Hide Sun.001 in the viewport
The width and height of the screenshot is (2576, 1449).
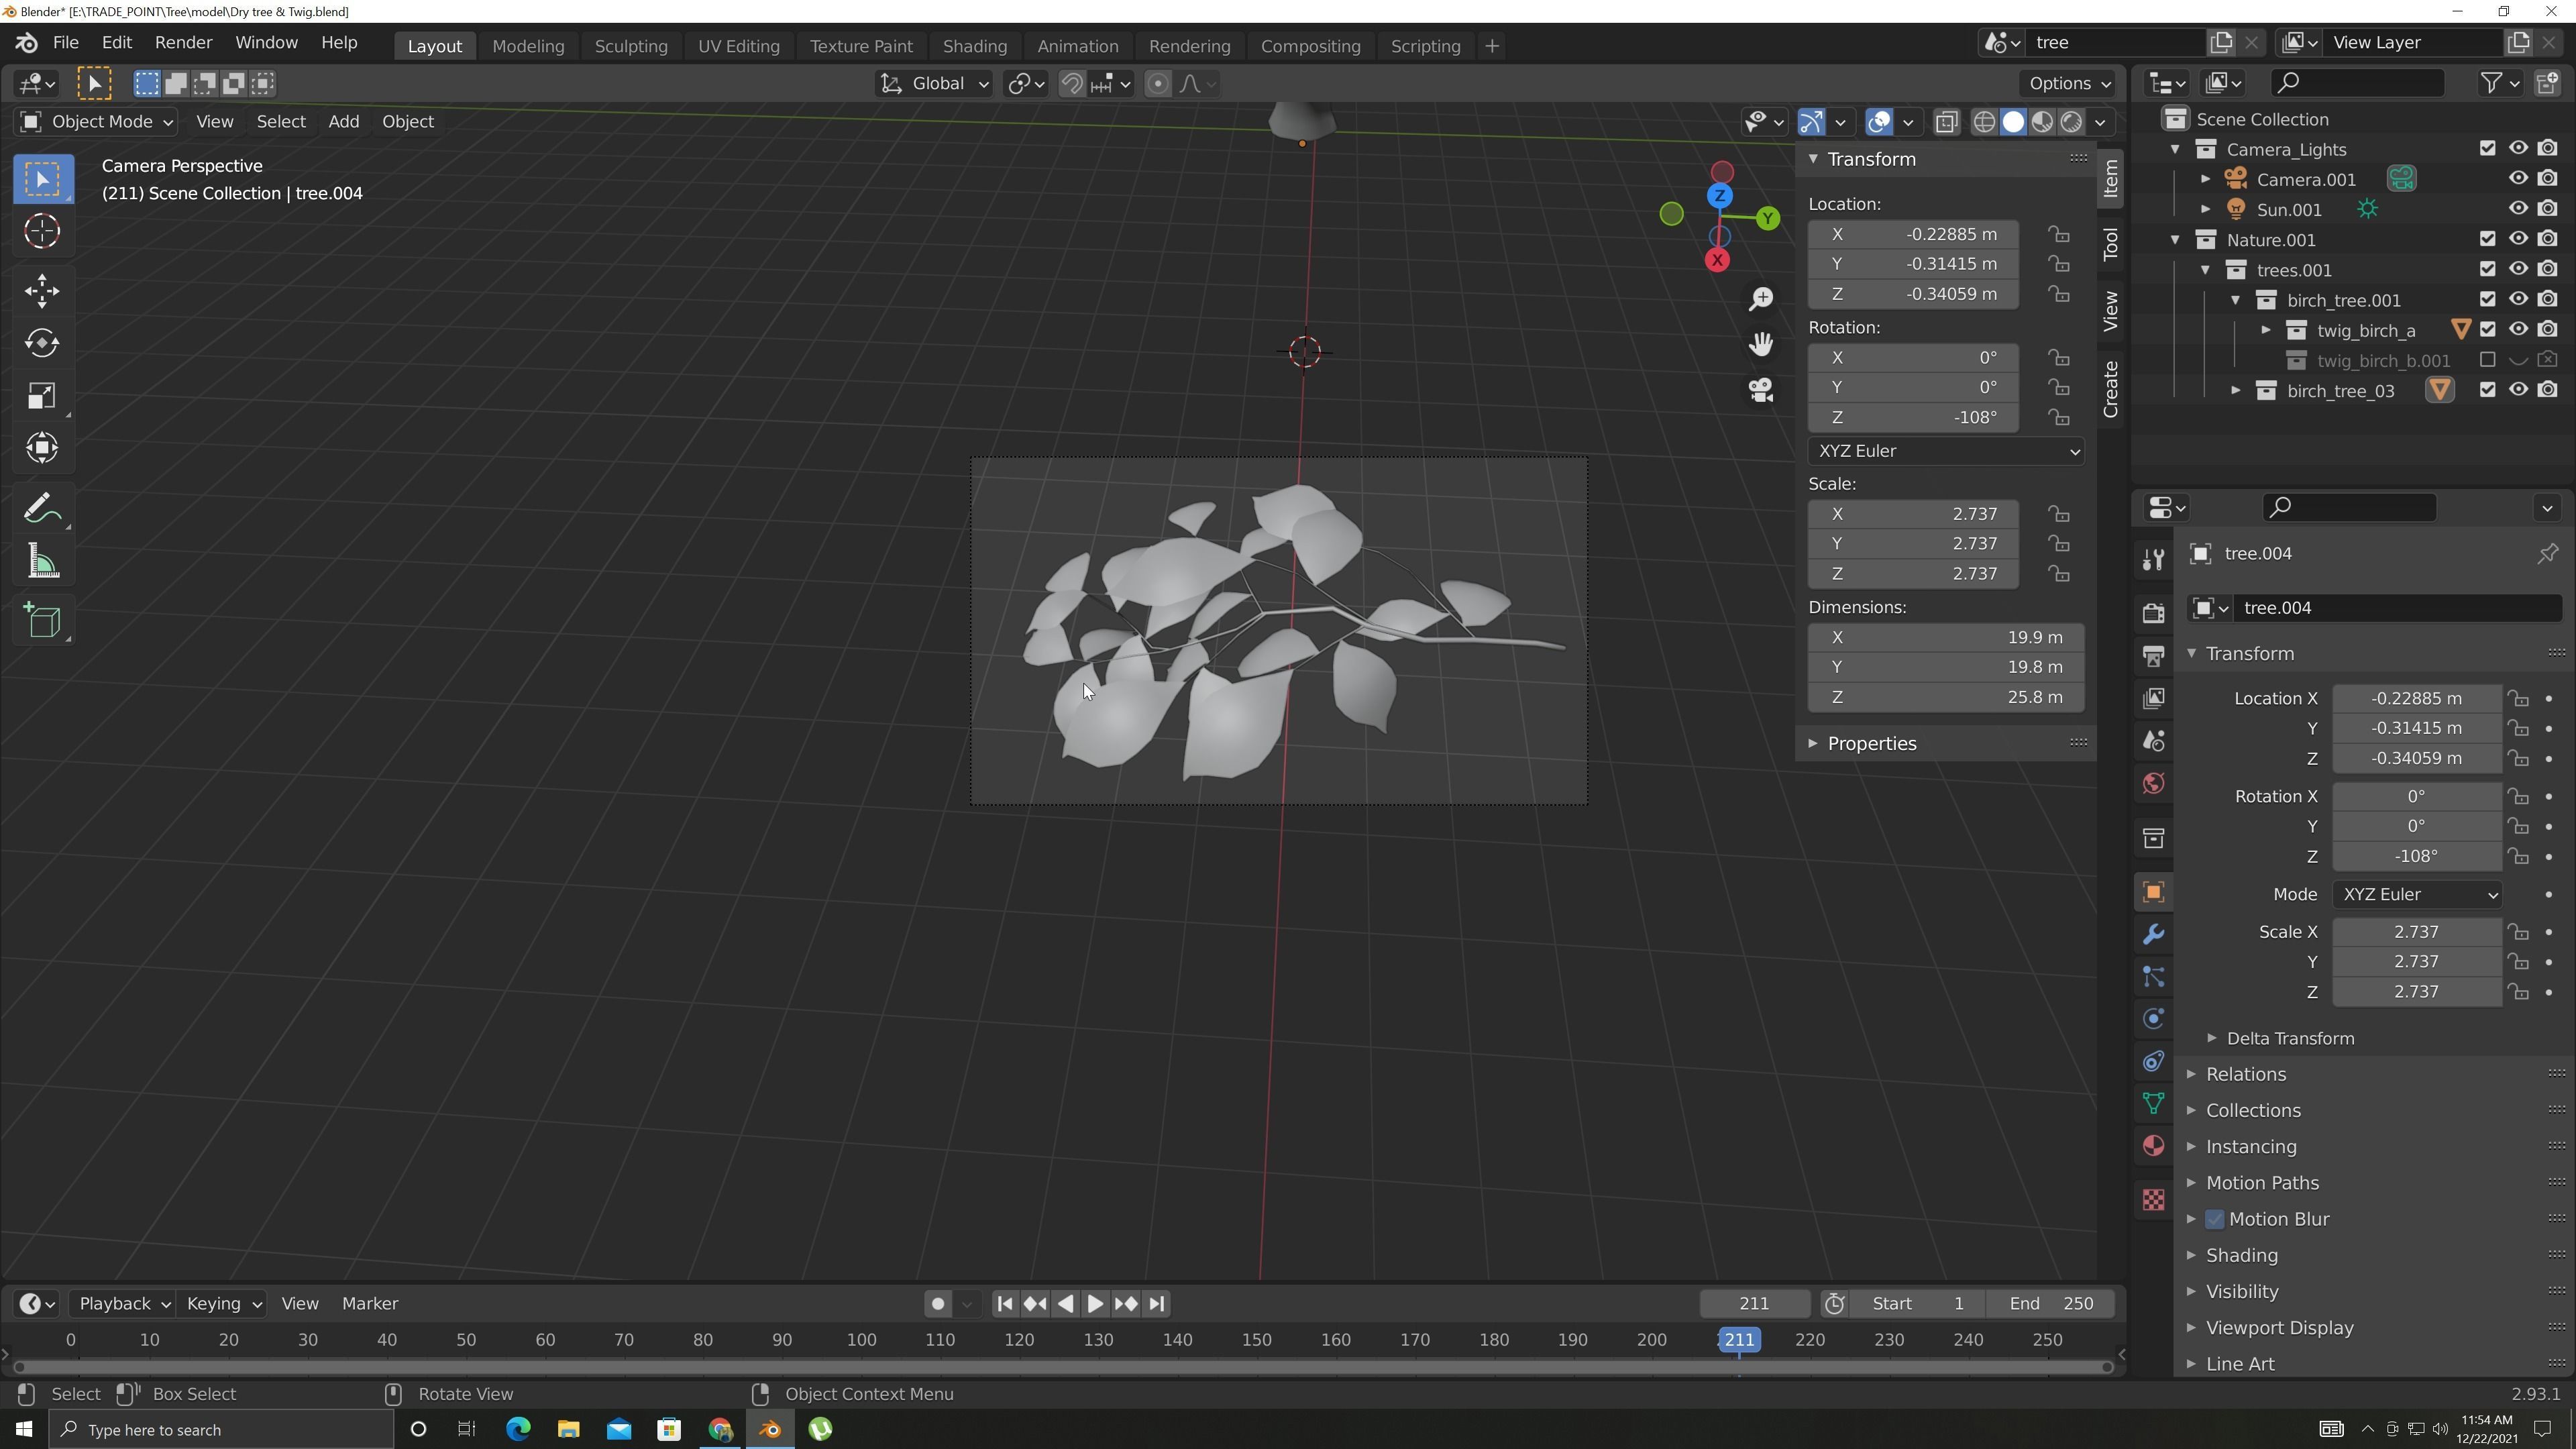[2517, 209]
